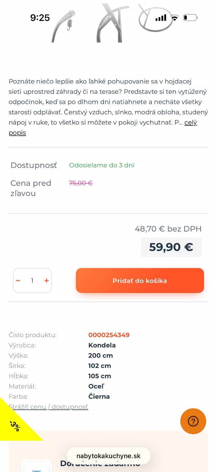Tap the quantity input field showing 1
The width and height of the screenshot is (217, 472).
[x=32, y=281]
